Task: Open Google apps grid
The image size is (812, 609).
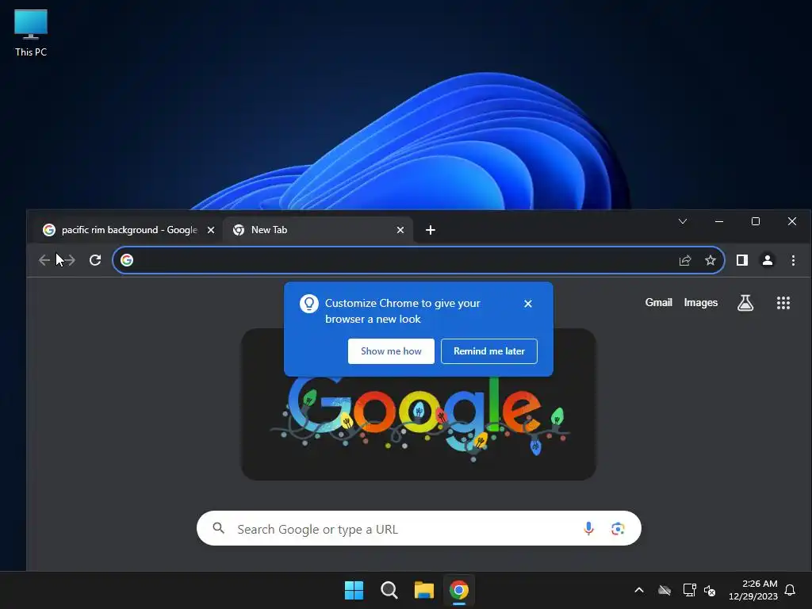Action: pyautogui.click(x=783, y=303)
